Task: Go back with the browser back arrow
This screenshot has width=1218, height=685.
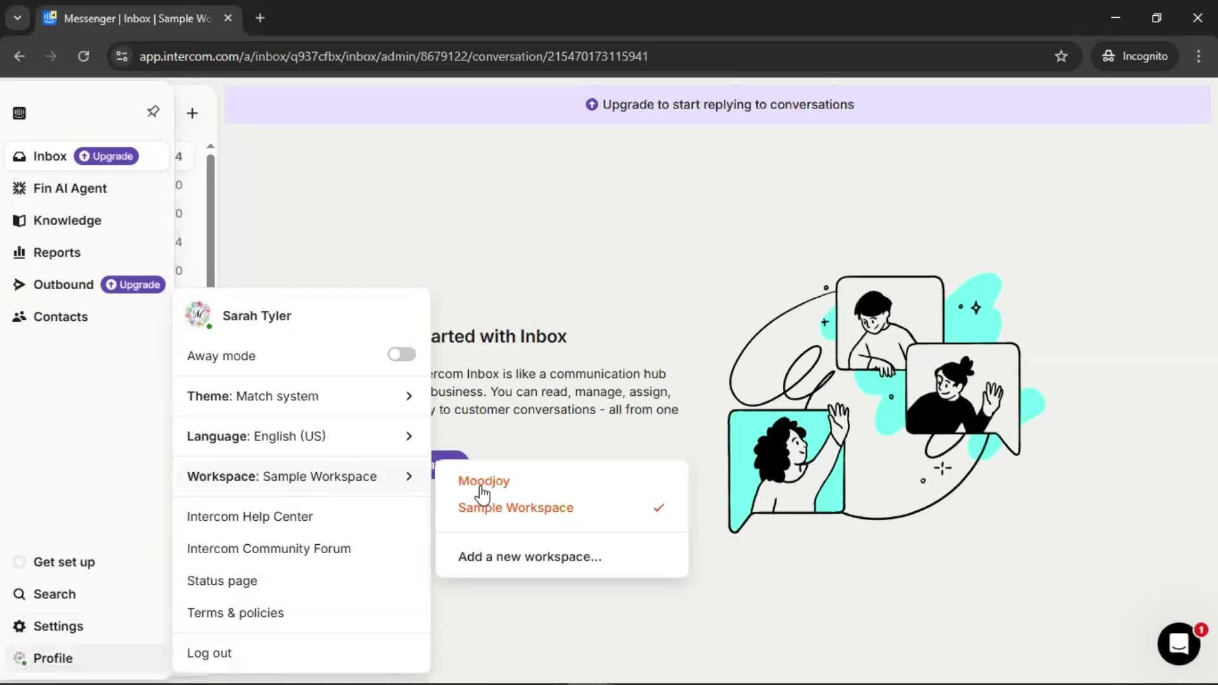Action: tap(20, 56)
